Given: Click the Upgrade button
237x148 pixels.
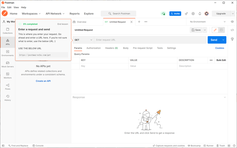Looking at the screenshot, I should pyautogui.click(x=221, y=14).
